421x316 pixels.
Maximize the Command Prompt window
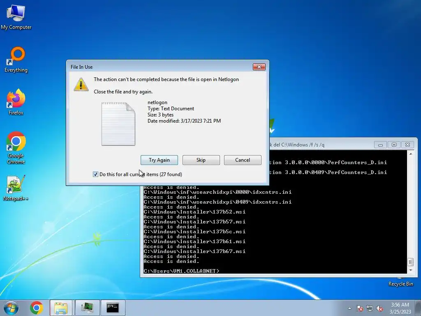[x=394, y=145]
